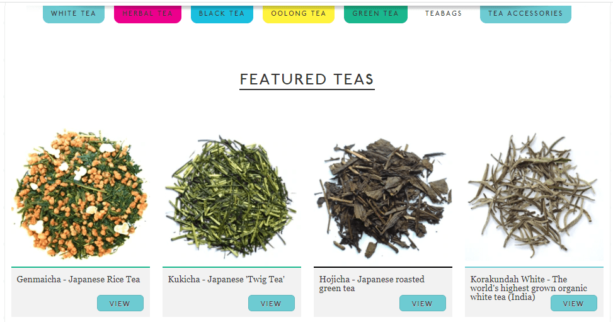This screenshot has width=613, height=322.
Task: Click the Genmaicha rice tea photo
Action: 81,195
